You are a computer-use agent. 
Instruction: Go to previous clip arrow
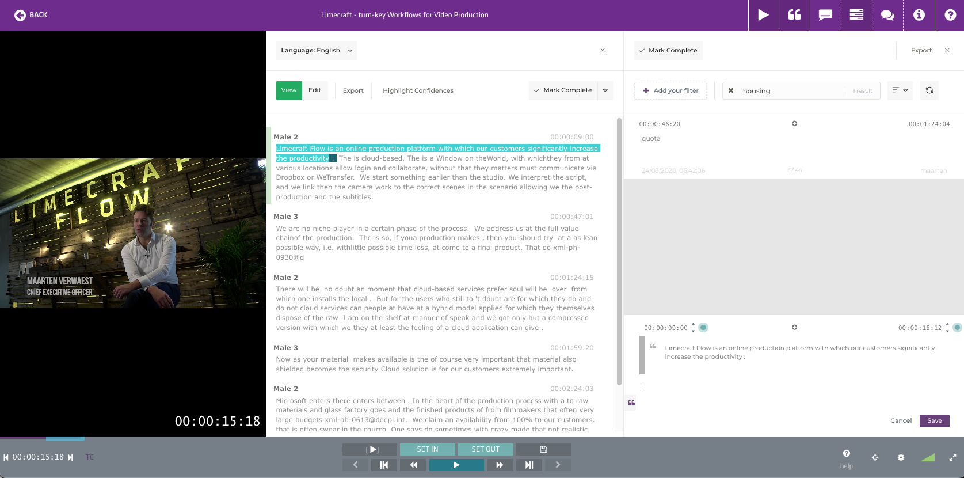click(x=355, y=465)
